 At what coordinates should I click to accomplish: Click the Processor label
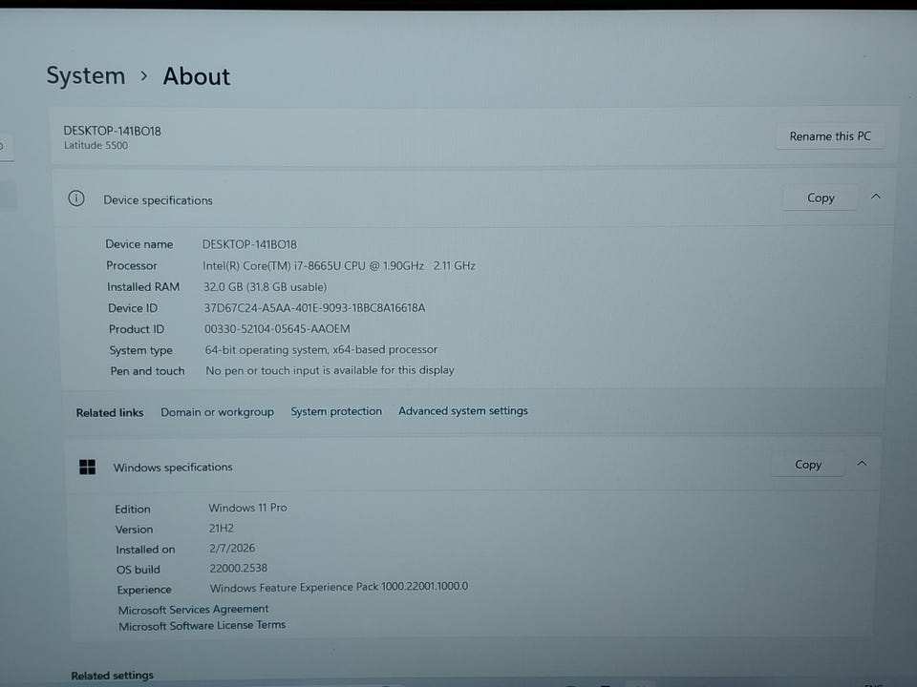pos(132,266)
